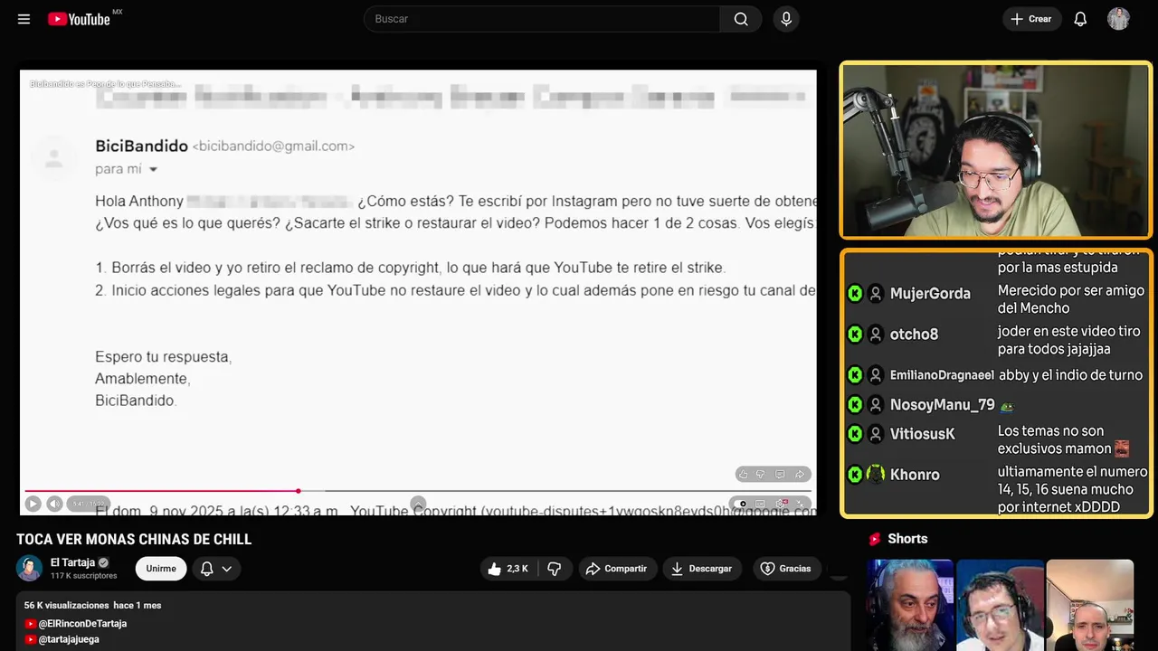Click the chevron at player bottom center
1158x651 pixels.
click(x=418, y=503)
